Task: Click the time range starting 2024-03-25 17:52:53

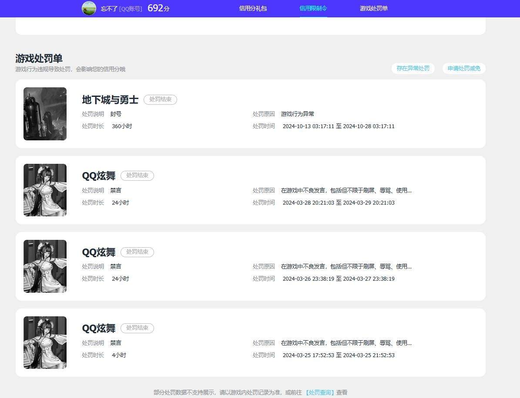Action: tap(339, 355)
